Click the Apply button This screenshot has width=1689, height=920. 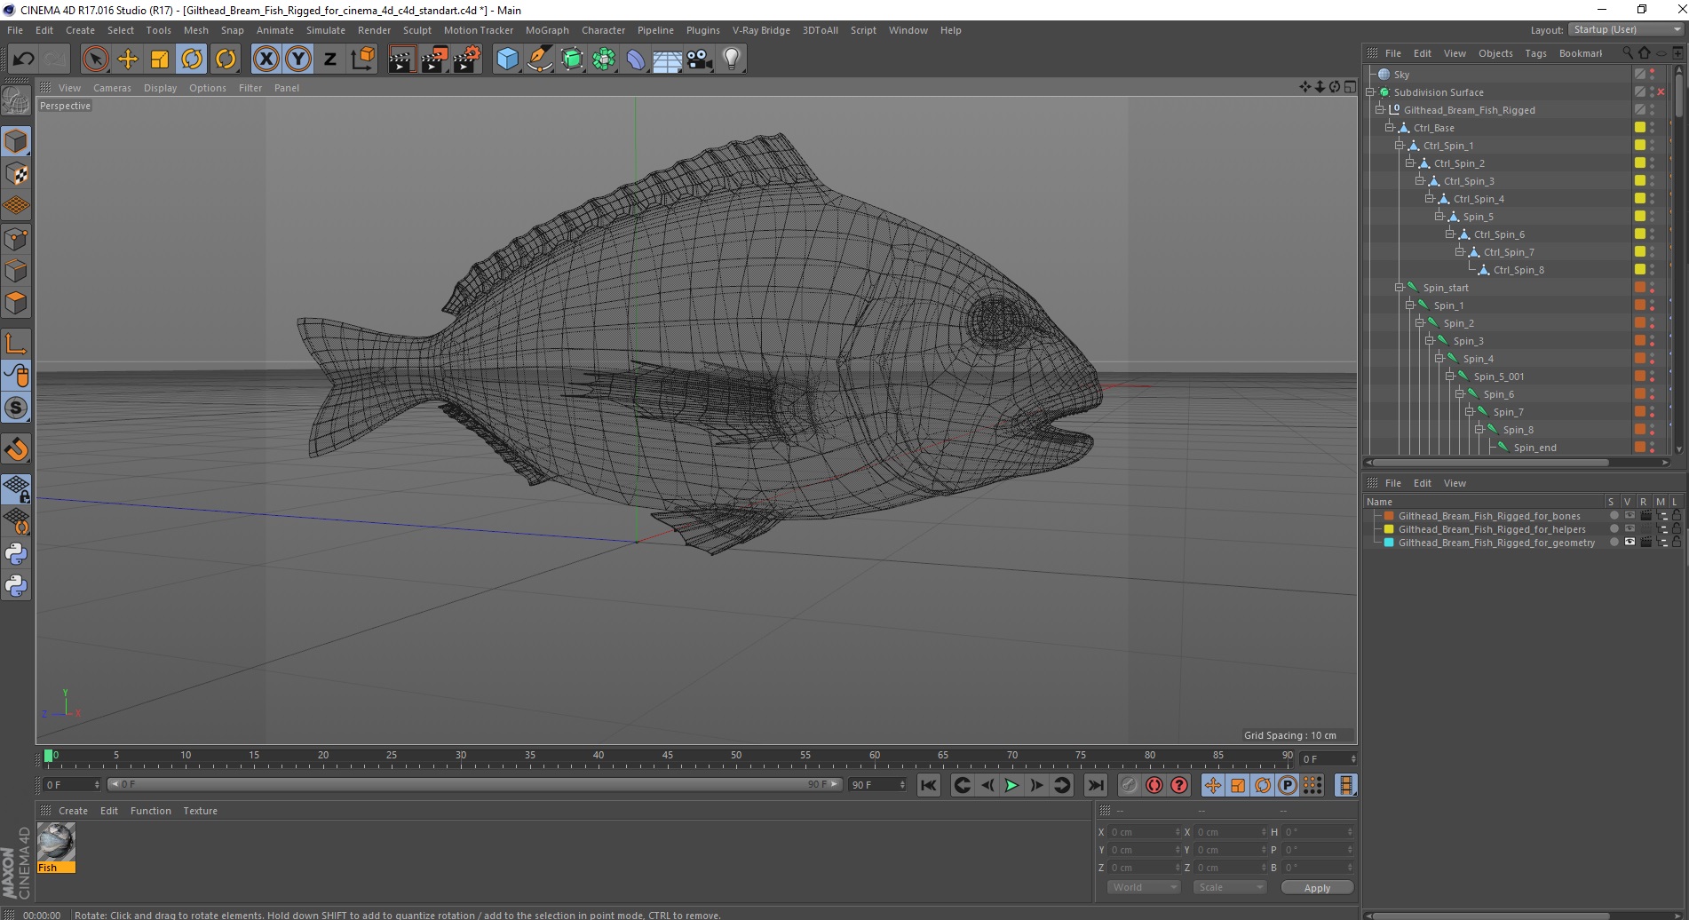(1316, 887)
